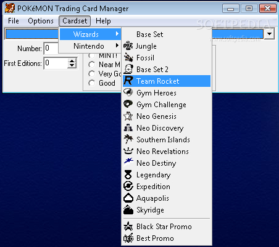The height and width of the screenshot is (247, 279).
Task: Click the Southern Islands palm tree icon
Action: coord(128,139)
